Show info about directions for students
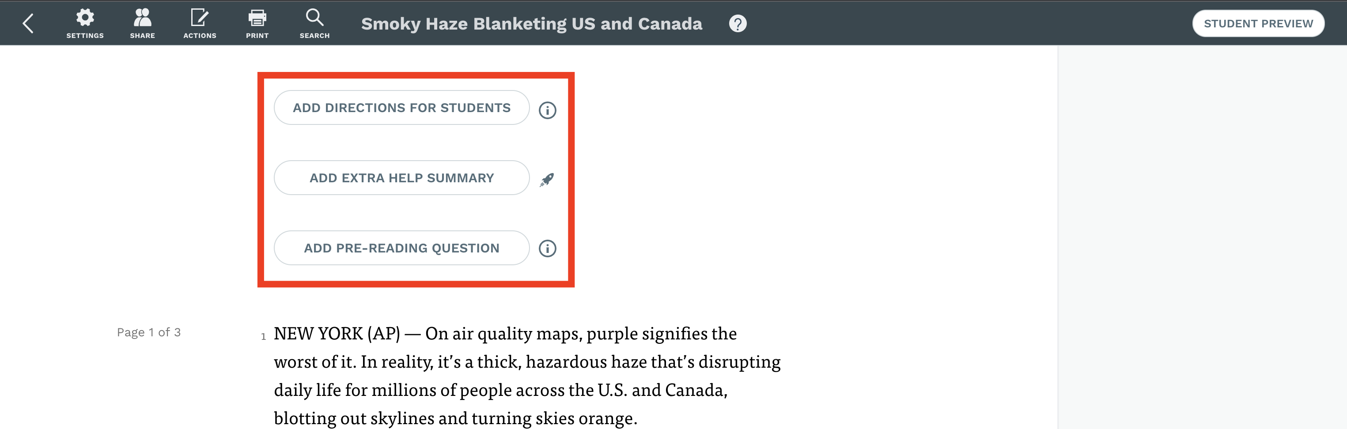The height and width of the screenshot is (429, 1347). tap(548, 110)
